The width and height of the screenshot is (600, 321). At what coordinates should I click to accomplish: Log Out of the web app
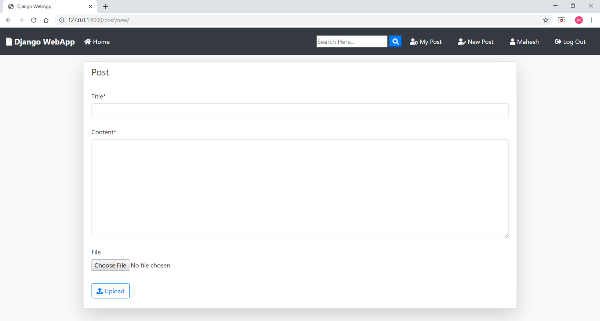click(570, 42)
